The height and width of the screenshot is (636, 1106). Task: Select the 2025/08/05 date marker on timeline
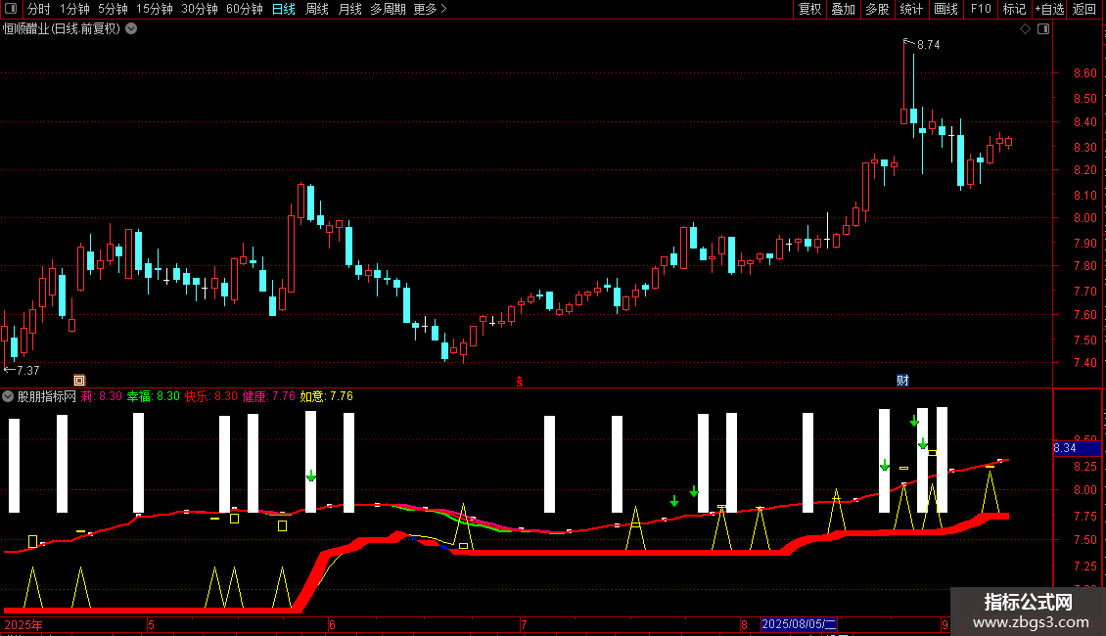point(799,624)
